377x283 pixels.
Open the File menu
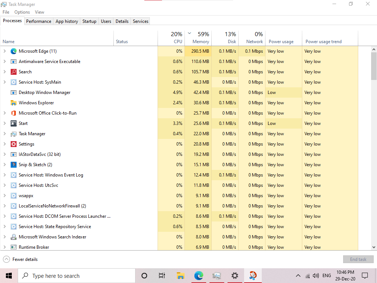click(6, 12)
